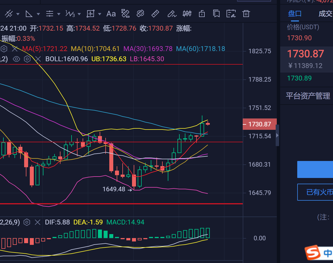Collapse the side panel using arrow handle
Viewport: 333px width, 263px height.
tap(277, 135)
